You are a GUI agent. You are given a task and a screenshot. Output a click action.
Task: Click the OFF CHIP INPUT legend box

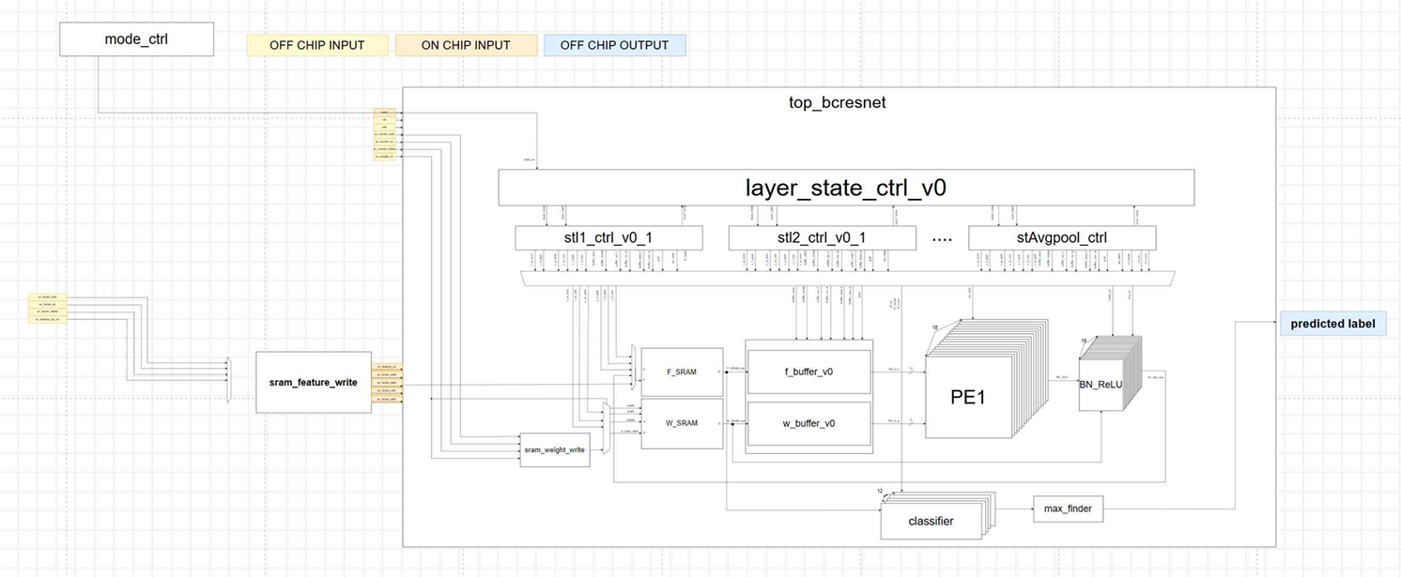click(316, 45)
